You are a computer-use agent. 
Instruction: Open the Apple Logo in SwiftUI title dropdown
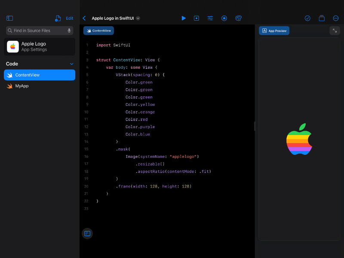click(x=138, y=18)
